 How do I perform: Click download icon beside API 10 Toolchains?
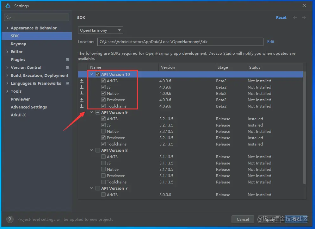[x=82, y=106]
